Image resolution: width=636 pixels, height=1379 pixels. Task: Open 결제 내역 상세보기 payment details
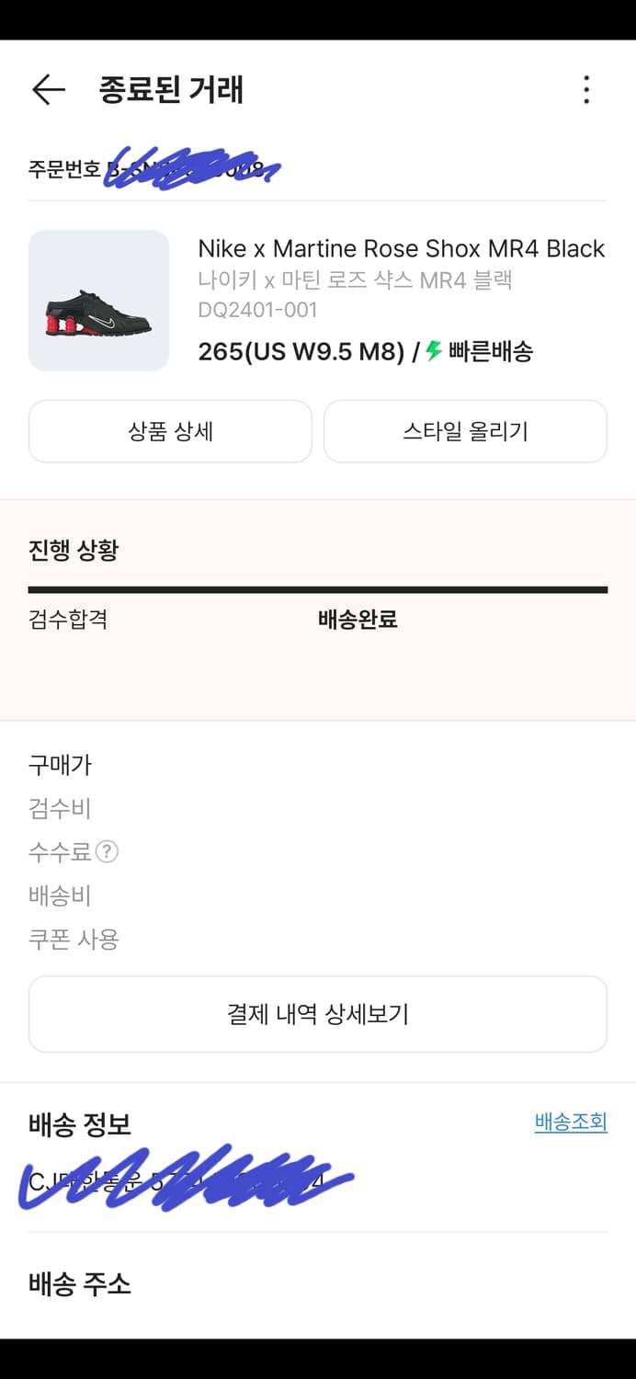pos(317,1014)
